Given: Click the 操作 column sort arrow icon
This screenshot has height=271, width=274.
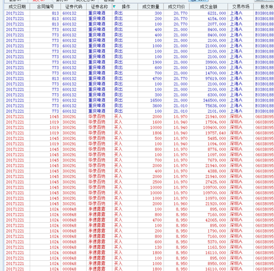Looking at the screenshot, I should pos(114,7).
